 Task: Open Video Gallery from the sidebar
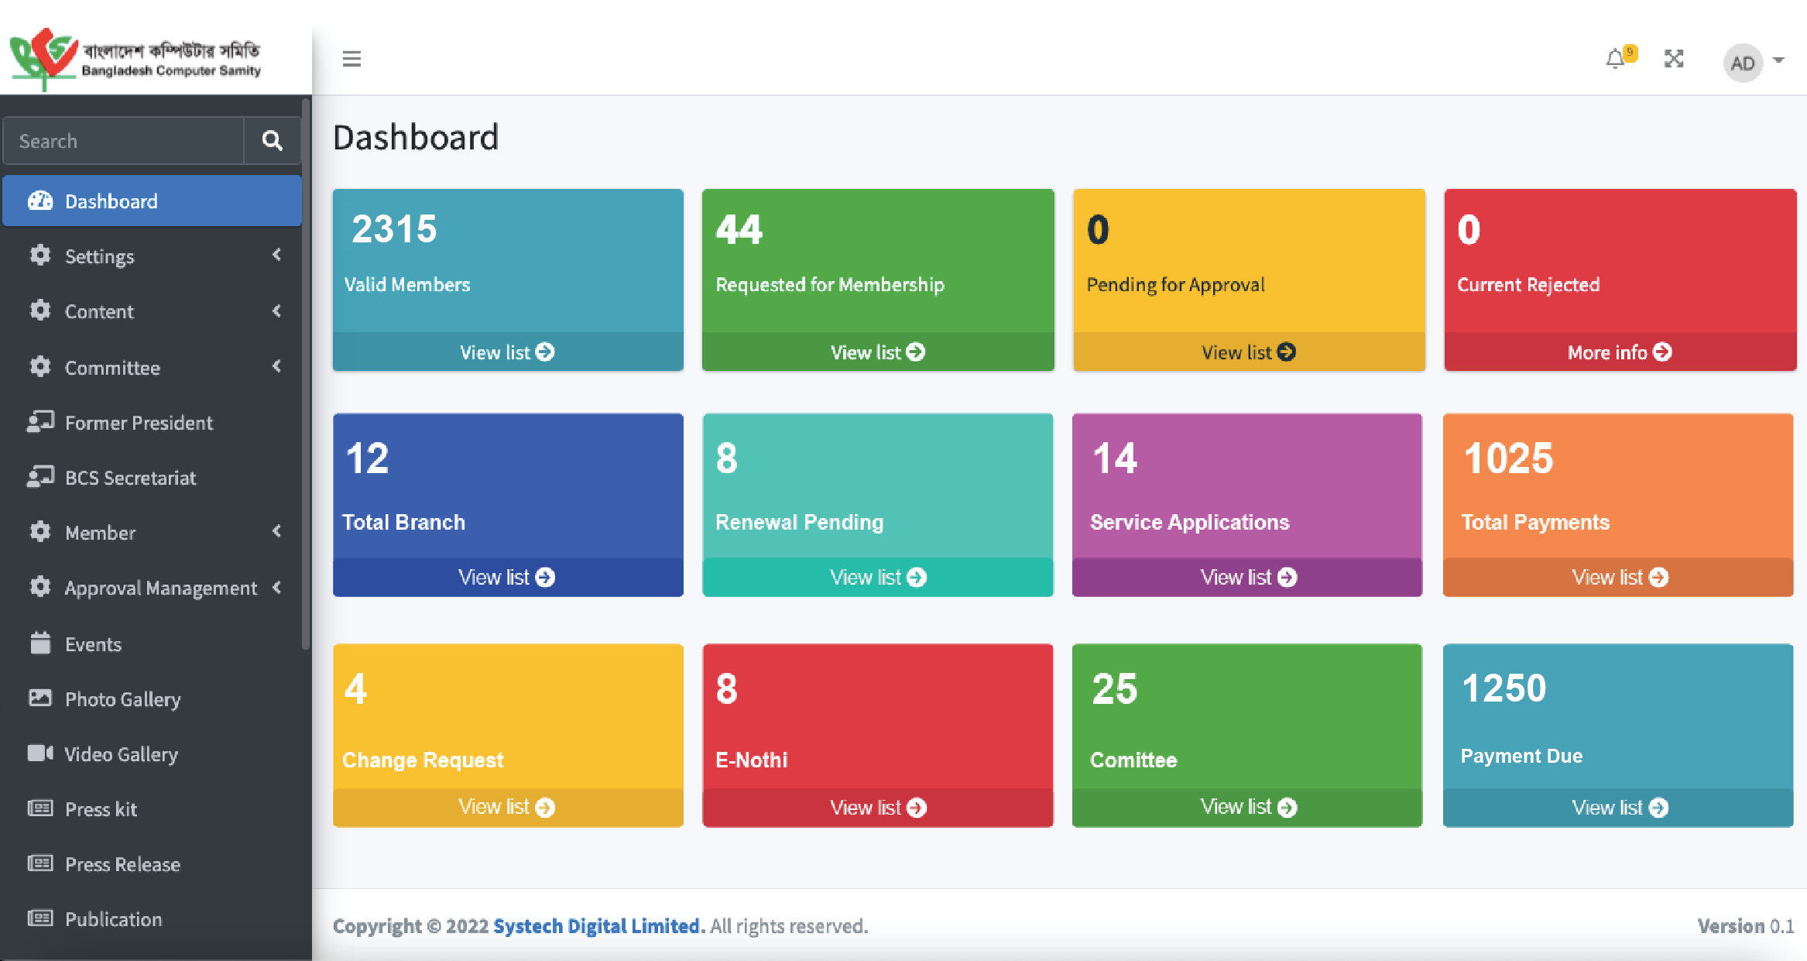[x=121, y=754]
